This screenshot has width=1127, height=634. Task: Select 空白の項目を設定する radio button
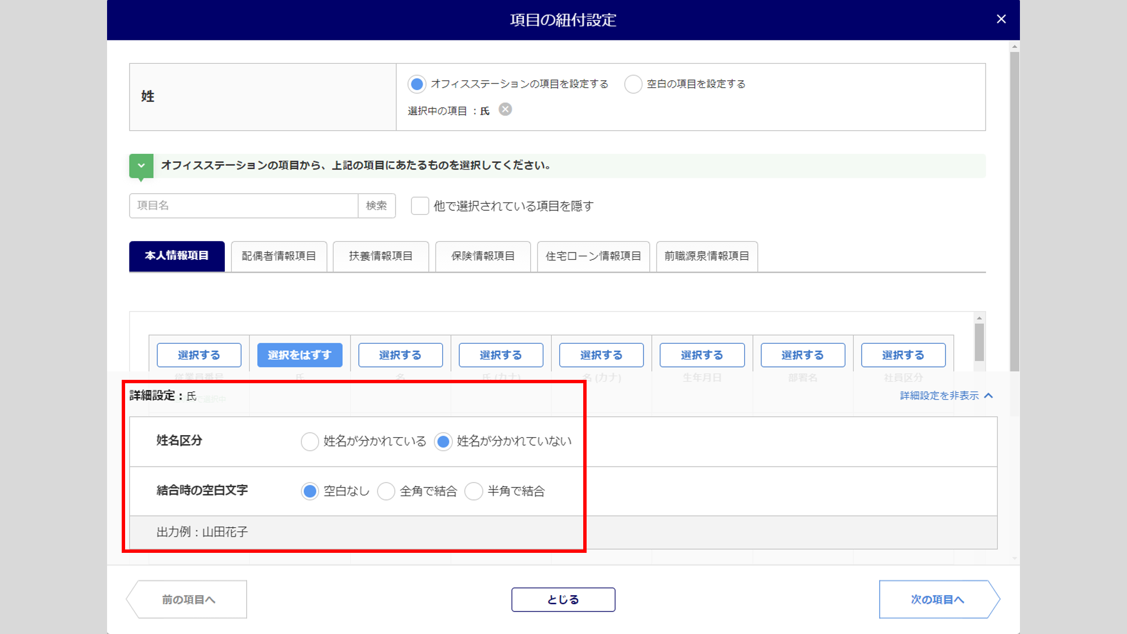point(633,85)
